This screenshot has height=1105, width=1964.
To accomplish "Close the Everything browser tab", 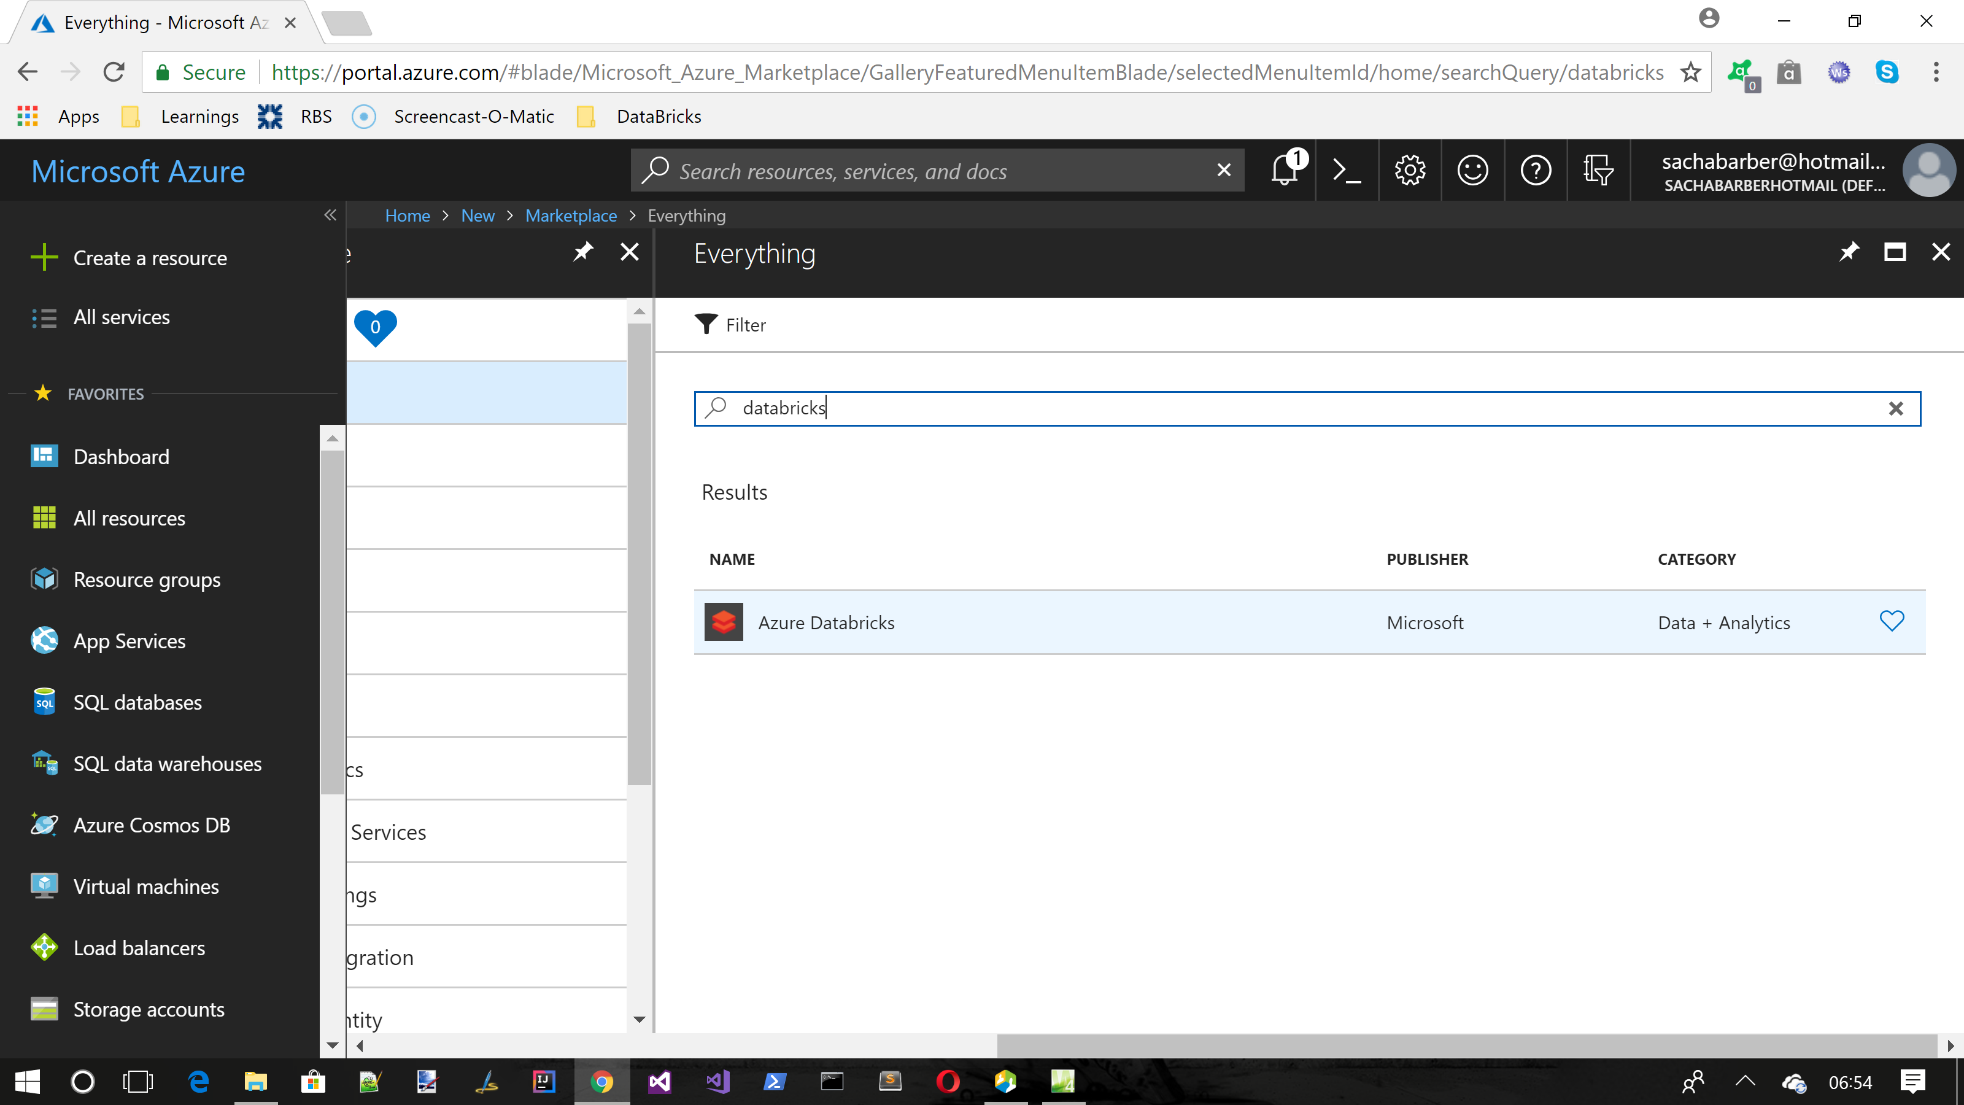I will point(290,23).
